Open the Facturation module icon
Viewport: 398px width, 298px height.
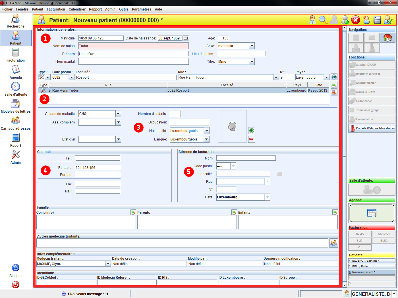[16, 55]
